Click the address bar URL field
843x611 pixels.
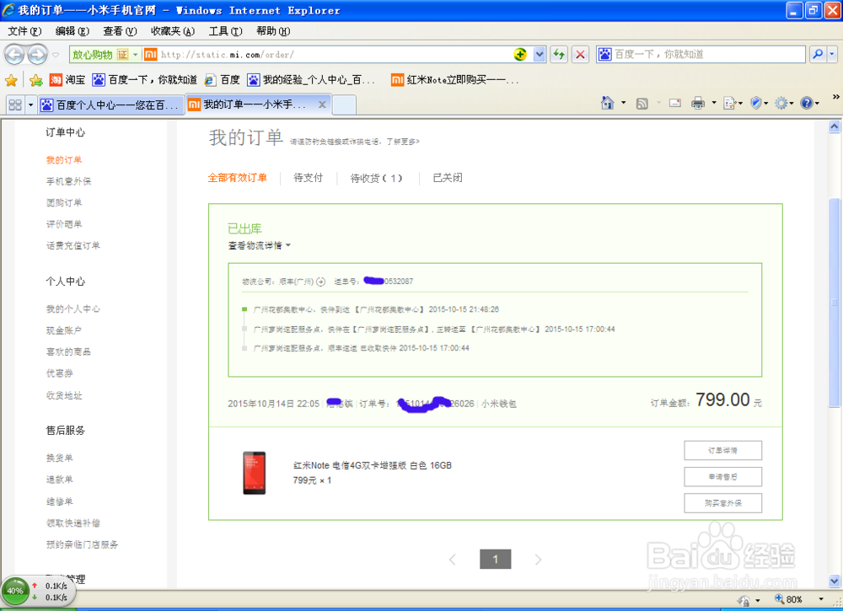(x=333, y=54)
